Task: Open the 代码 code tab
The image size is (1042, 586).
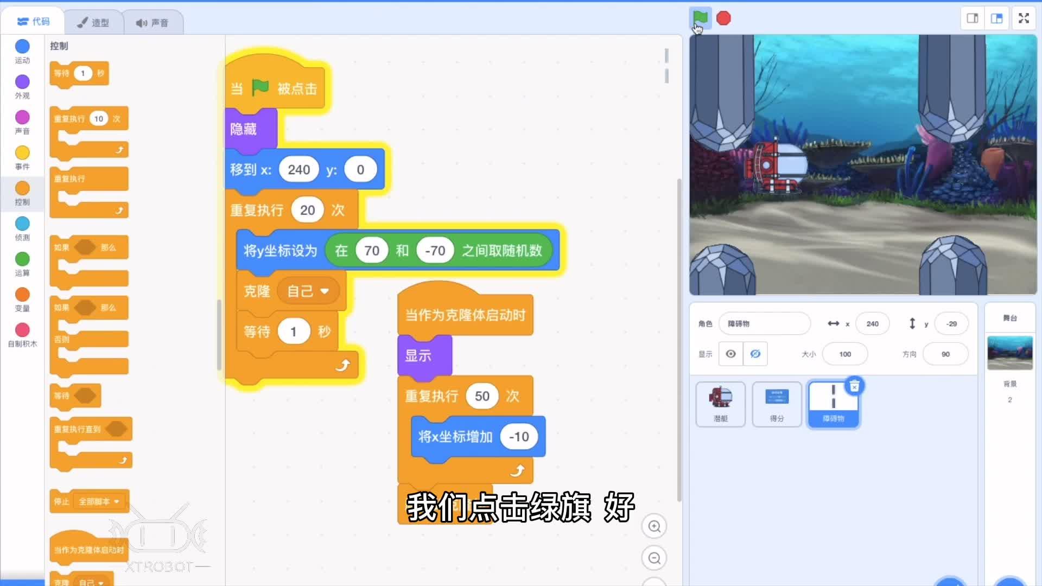Action: 33,22
